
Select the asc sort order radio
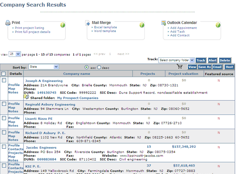tap(87, 67)
